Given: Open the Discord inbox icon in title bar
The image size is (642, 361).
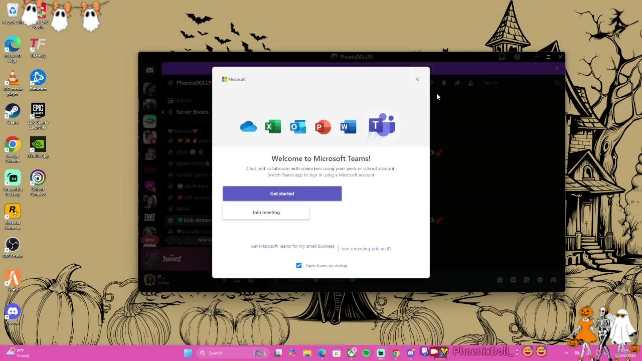Looking at the screenshot, I should [x=502, y=57].
